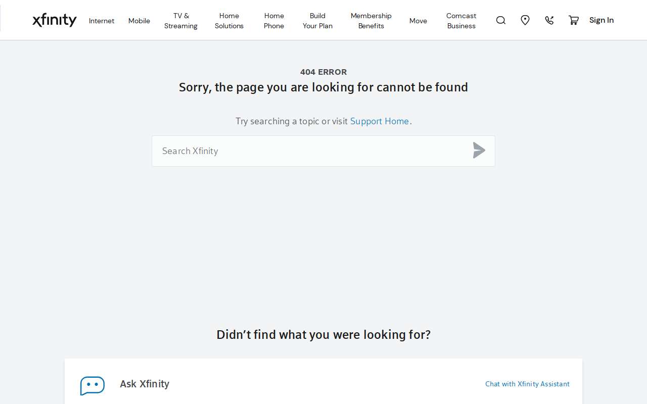Open the Move menu item
The image size is (647, 404).
click(x=418, y=21)
